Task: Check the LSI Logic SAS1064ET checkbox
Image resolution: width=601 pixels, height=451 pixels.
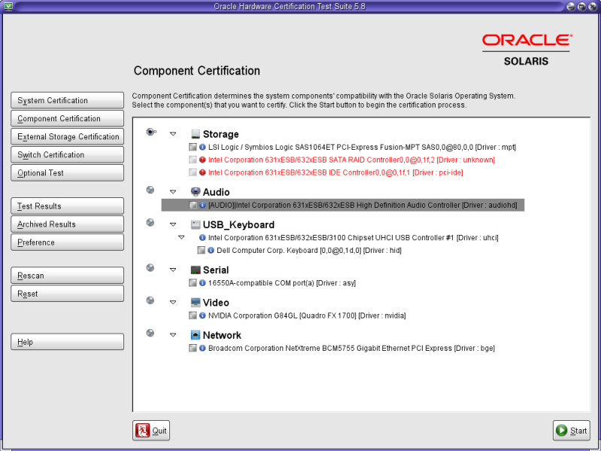Action: (193, 147)
